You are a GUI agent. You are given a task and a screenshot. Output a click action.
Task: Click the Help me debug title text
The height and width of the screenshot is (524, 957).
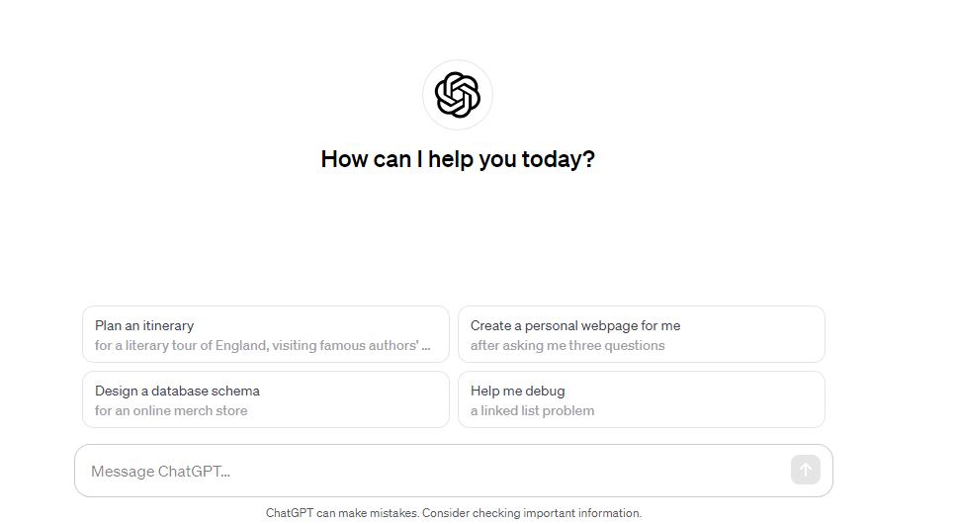[518, 391]
